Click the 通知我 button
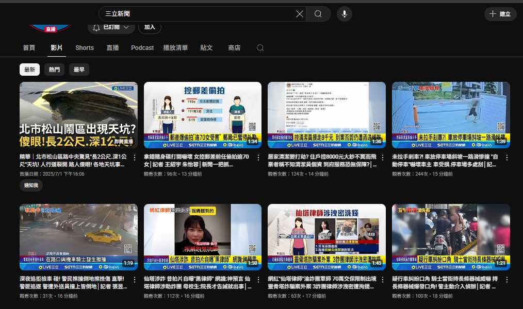Screen dimensions: 523x309 tap(31, 185)
